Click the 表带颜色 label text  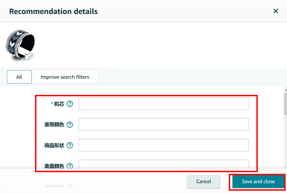[x=54, y=125]
